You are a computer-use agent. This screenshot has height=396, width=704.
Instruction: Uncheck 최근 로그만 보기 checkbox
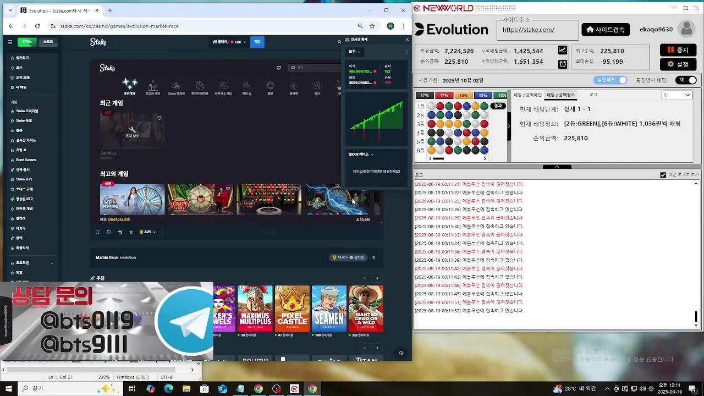[663, 175]
